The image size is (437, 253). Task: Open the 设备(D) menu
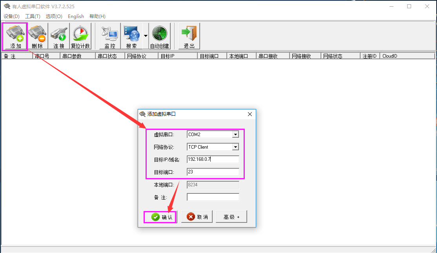(x=11, y=16)
